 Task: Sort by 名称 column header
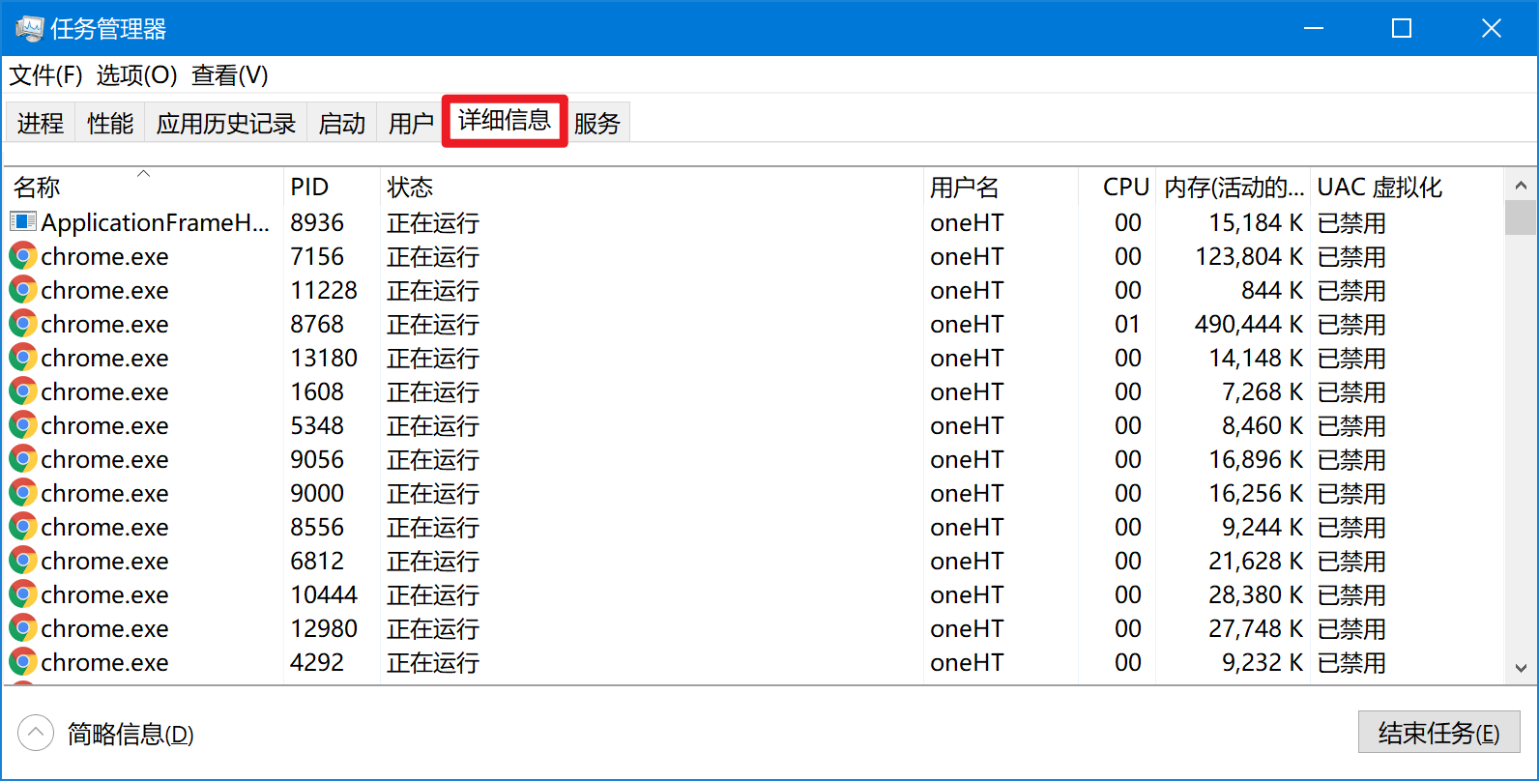[x=39, y=187]
